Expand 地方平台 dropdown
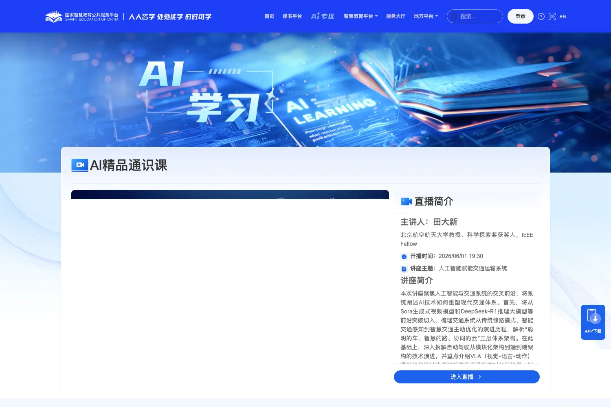611x407 pixels. tap(426, 16)
